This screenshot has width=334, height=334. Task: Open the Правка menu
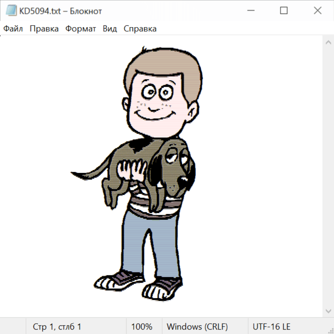[x=44, y=29]
